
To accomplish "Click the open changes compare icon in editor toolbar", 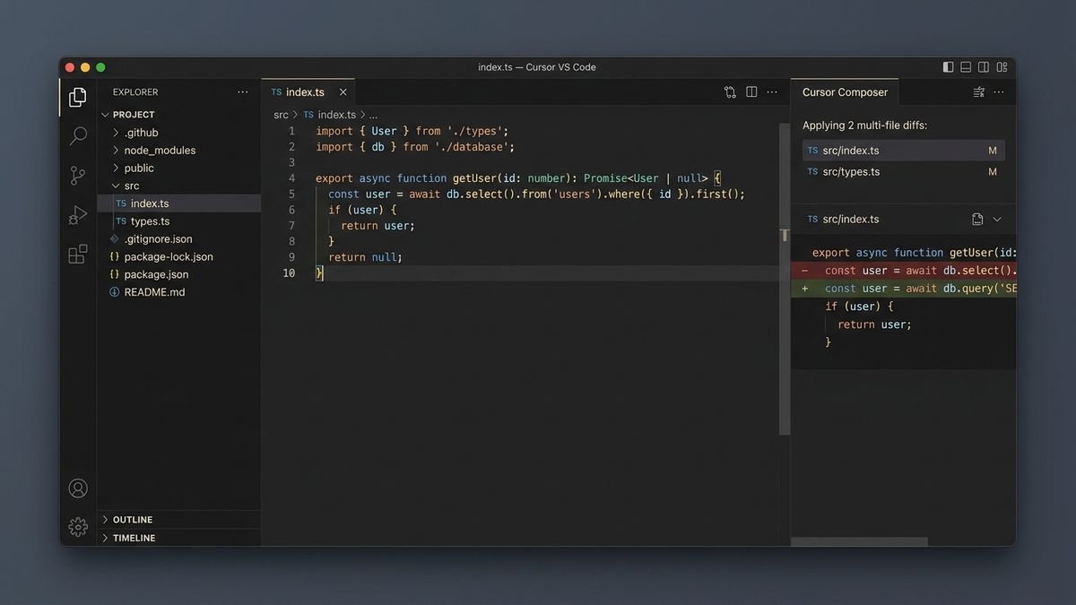I will tap(730, 92).
